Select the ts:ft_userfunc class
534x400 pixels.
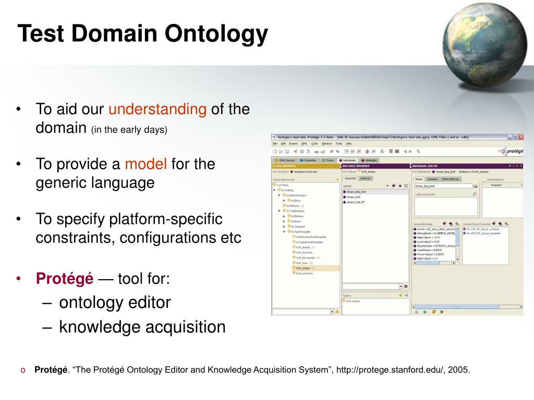pyautogui.click(x=303, y=273)
